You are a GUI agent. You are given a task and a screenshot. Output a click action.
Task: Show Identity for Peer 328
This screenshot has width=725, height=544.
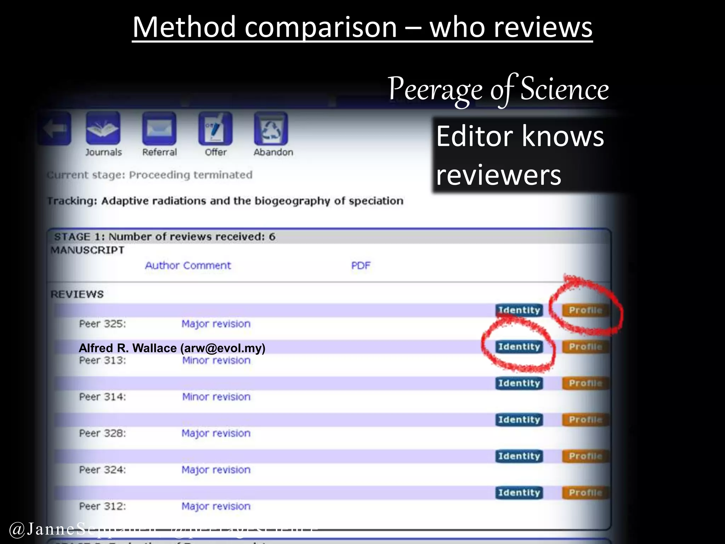click(x=519, y=419)
